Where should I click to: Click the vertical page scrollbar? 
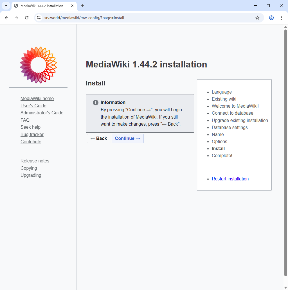tap(285, 152)
